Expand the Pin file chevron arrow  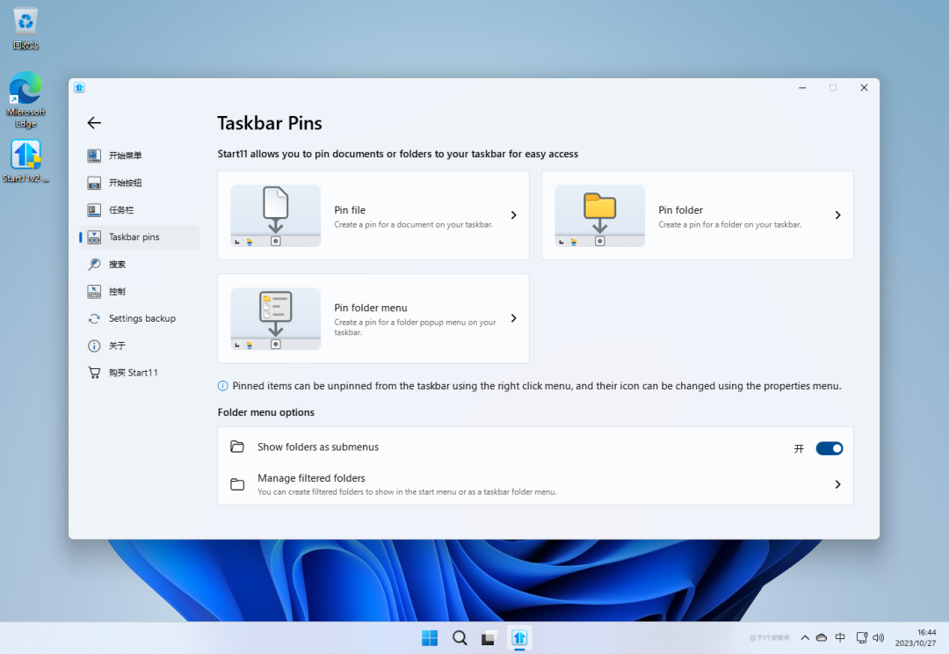point(514,215)
